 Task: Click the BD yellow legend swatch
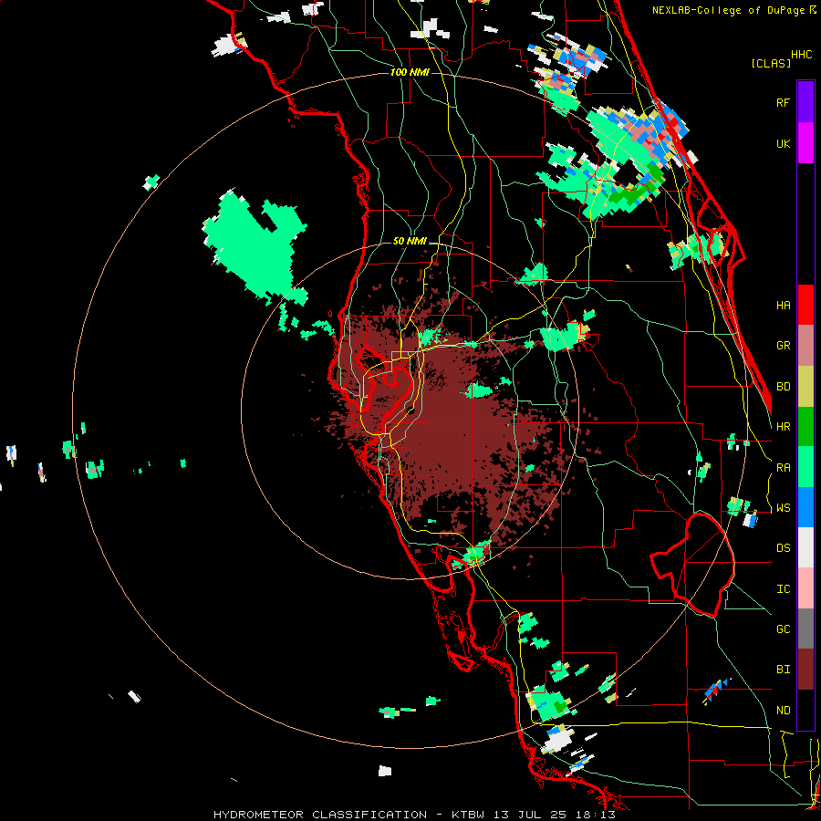805,387
